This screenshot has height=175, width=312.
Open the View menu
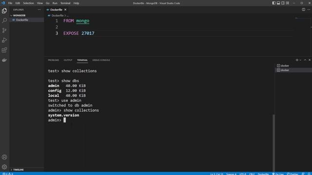[40, 3]
